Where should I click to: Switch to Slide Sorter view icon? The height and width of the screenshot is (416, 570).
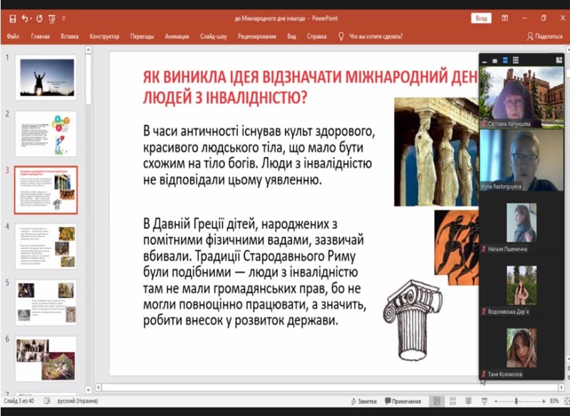(452, 401)
